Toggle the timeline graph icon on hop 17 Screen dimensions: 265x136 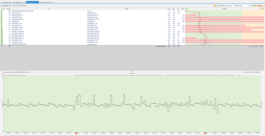pyautogui.click(x=5, y=44)
